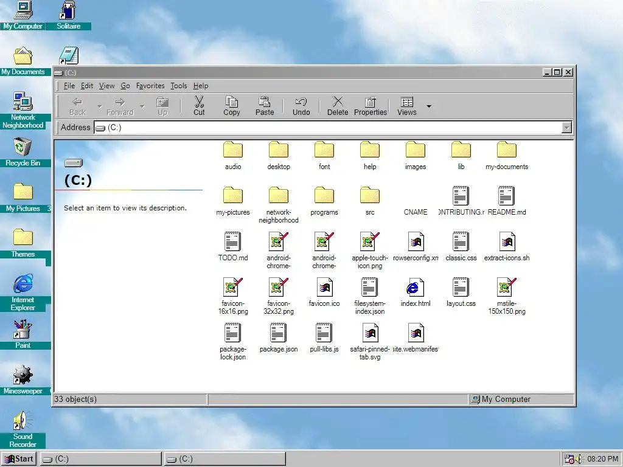Viewport: 623px width, 467px height.
Task: Select the Sound Recorder desktop icon
Action: [23, 429]
